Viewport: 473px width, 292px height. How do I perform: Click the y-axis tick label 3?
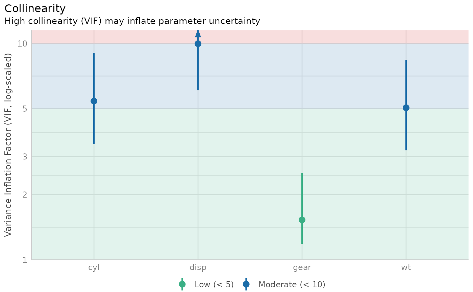click(x=24, y=156)
